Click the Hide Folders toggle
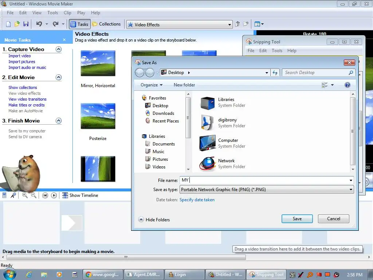The image size is (373, 280). tap(154, 219)
